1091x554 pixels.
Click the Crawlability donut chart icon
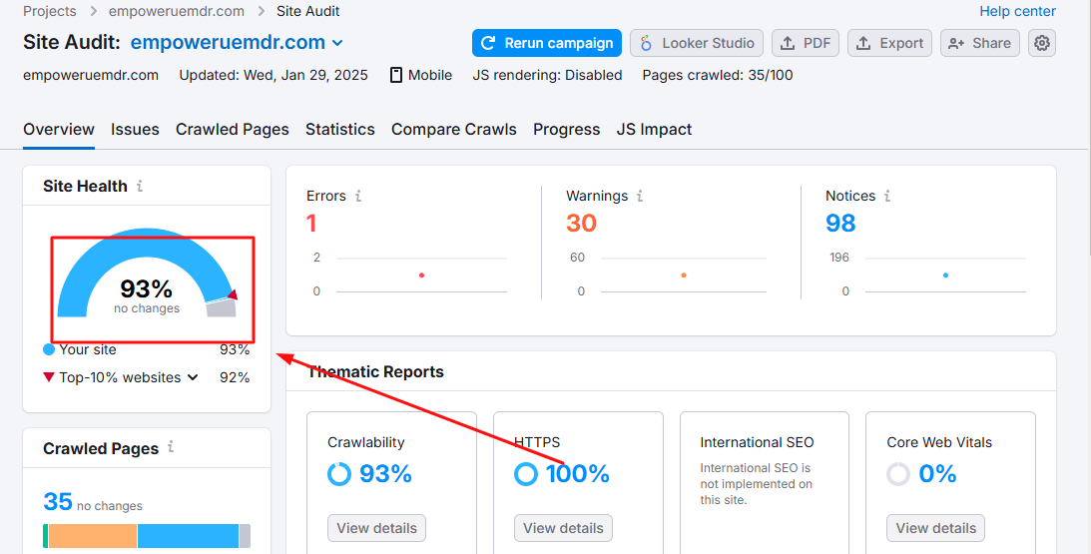click(x=339, y=474)
